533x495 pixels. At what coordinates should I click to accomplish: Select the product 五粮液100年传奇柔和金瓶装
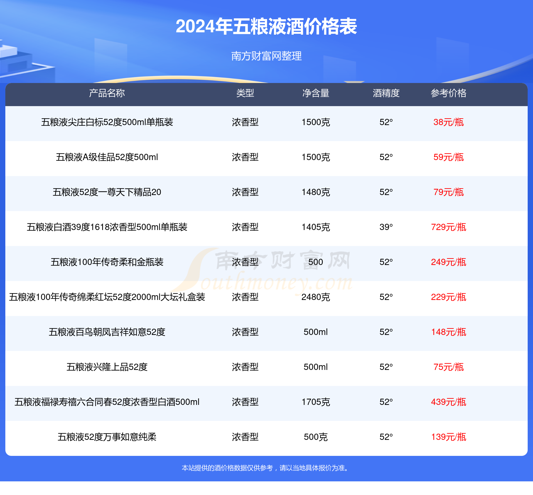click(107, 262)
